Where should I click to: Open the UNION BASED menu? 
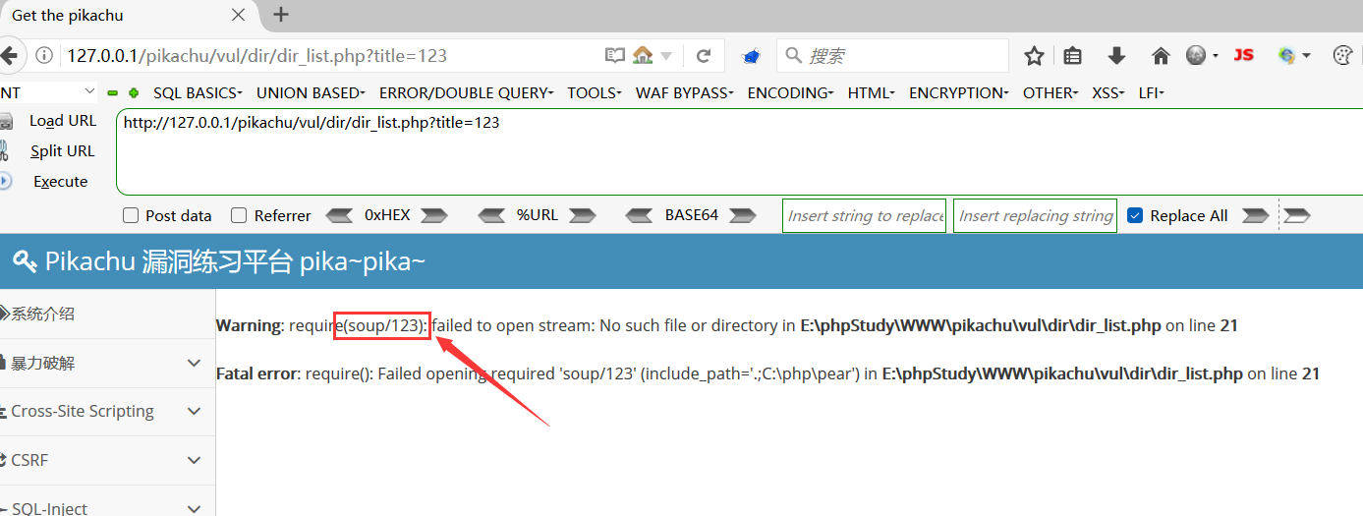pyautogui.click(x=311, y=92)
